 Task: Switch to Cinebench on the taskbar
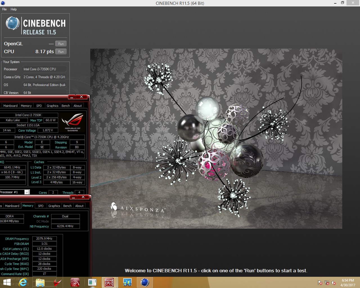tap(145, 282)
